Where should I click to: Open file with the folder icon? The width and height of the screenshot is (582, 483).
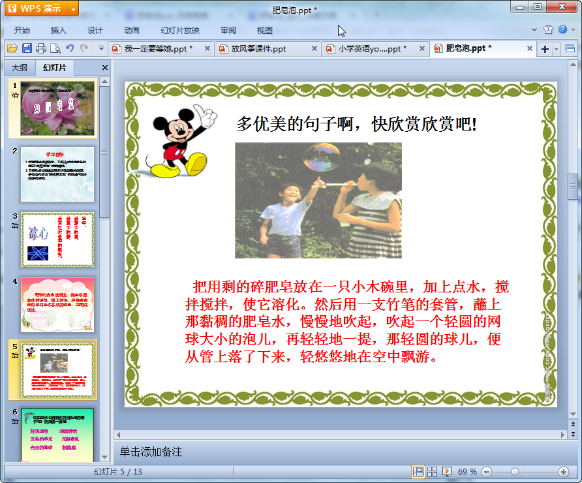pyautogui.click(x=12, y=48)
